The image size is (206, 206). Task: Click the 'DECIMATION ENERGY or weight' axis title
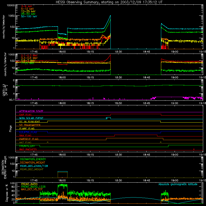click(4, 167)
